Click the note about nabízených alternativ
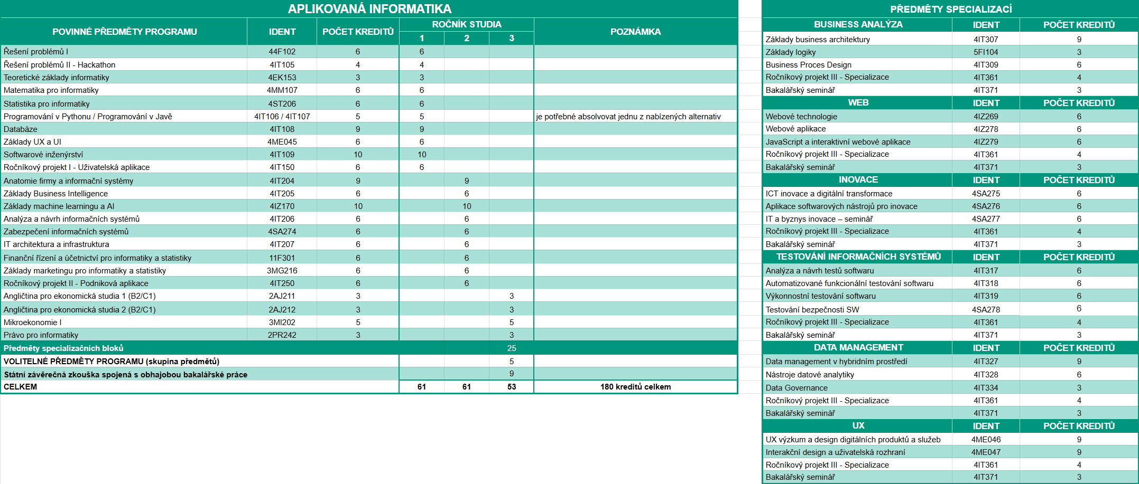This screenshot has height=484, width=1139. pyautogui.click(x=628, y=117)
